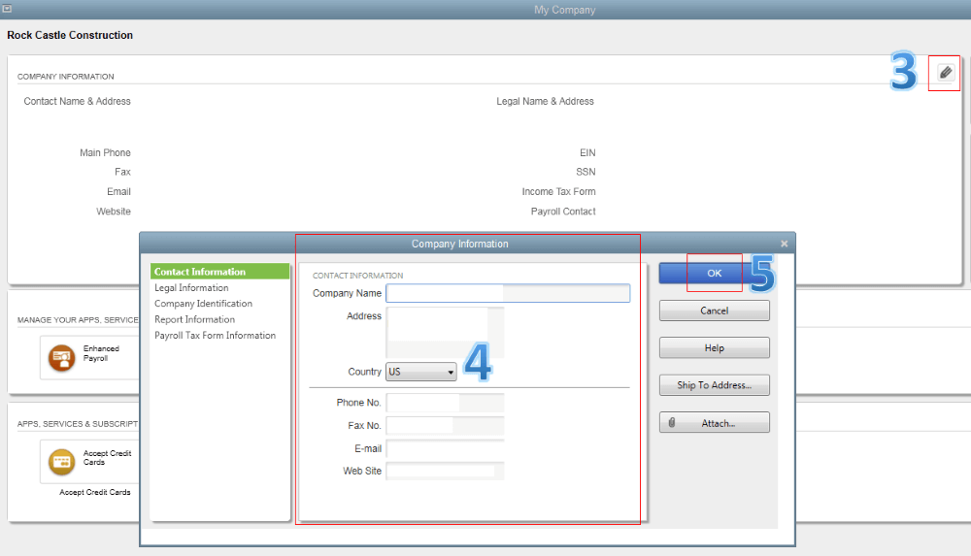Viewport: 971px width, 556px height.
Task: Close the Company Information dialog
Action: click(784, 244)
